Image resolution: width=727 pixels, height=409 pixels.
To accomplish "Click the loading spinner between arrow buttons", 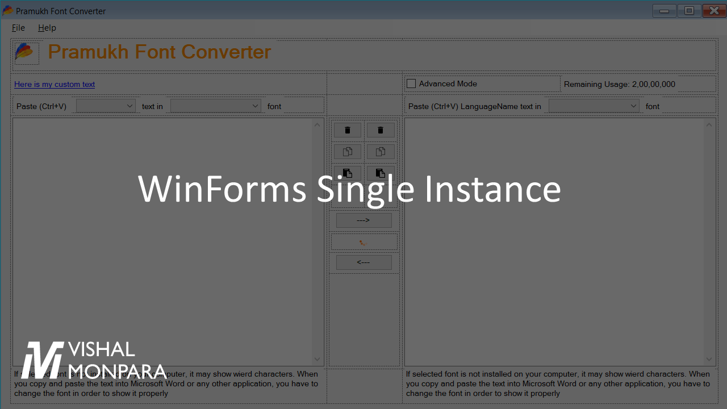I will (x=364, y=242).
